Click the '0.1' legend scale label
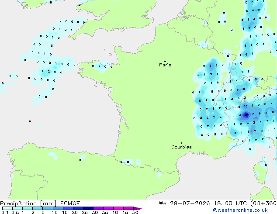This screenshot has width=277, height=214. tap(5, 212)
